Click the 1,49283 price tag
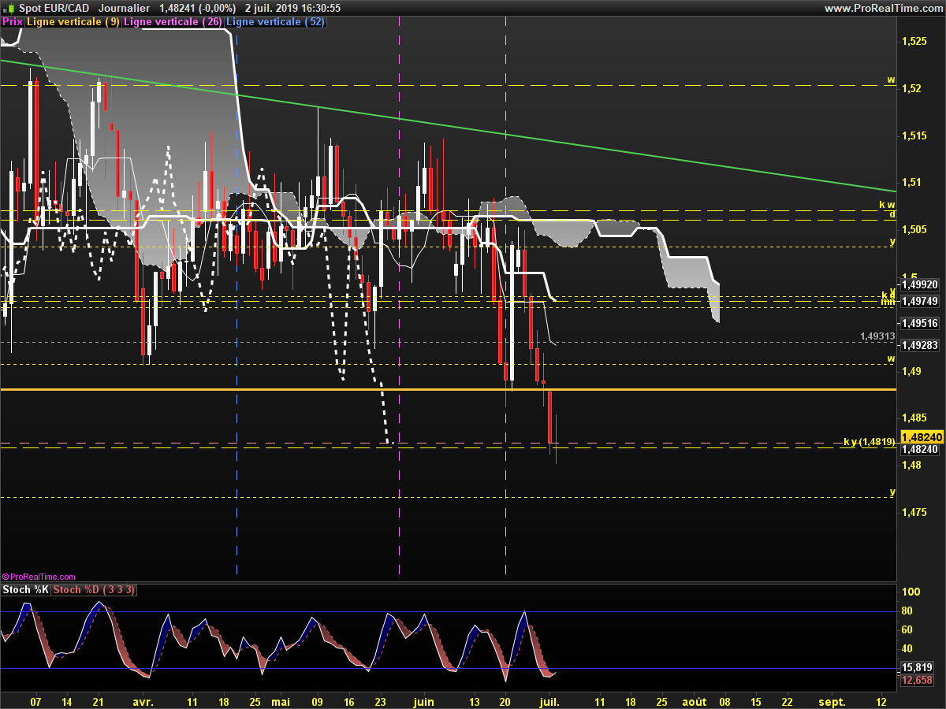The image size is (946, 709). click(x=920, y=344)
